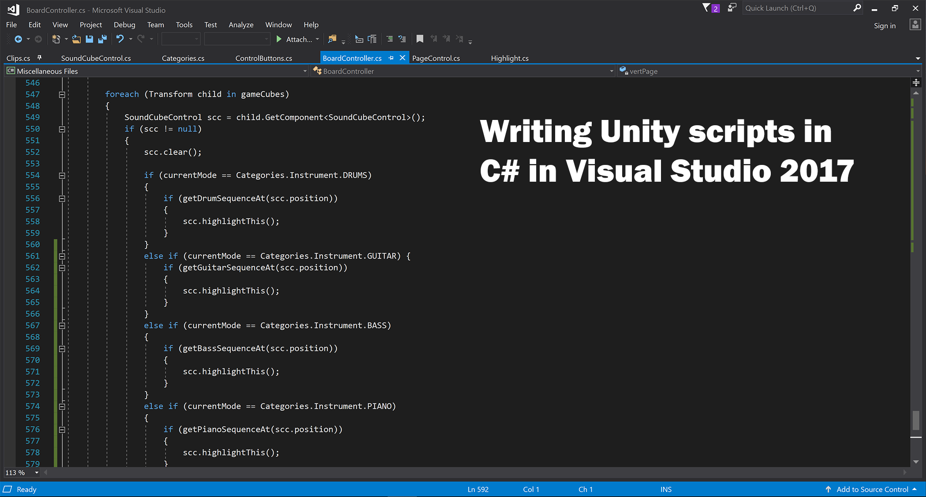The image size is (926, 497).
Task: Click the Find in Files icon
Action: click(332, 39)
